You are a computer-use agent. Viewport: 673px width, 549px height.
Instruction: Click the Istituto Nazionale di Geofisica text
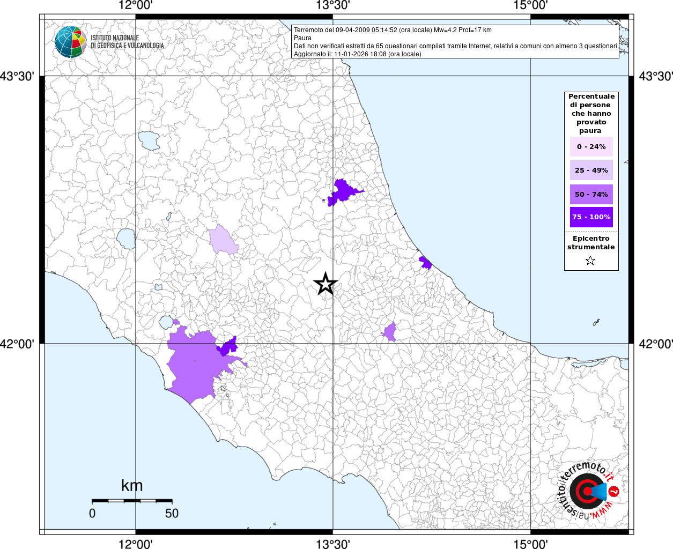(127, 42)
